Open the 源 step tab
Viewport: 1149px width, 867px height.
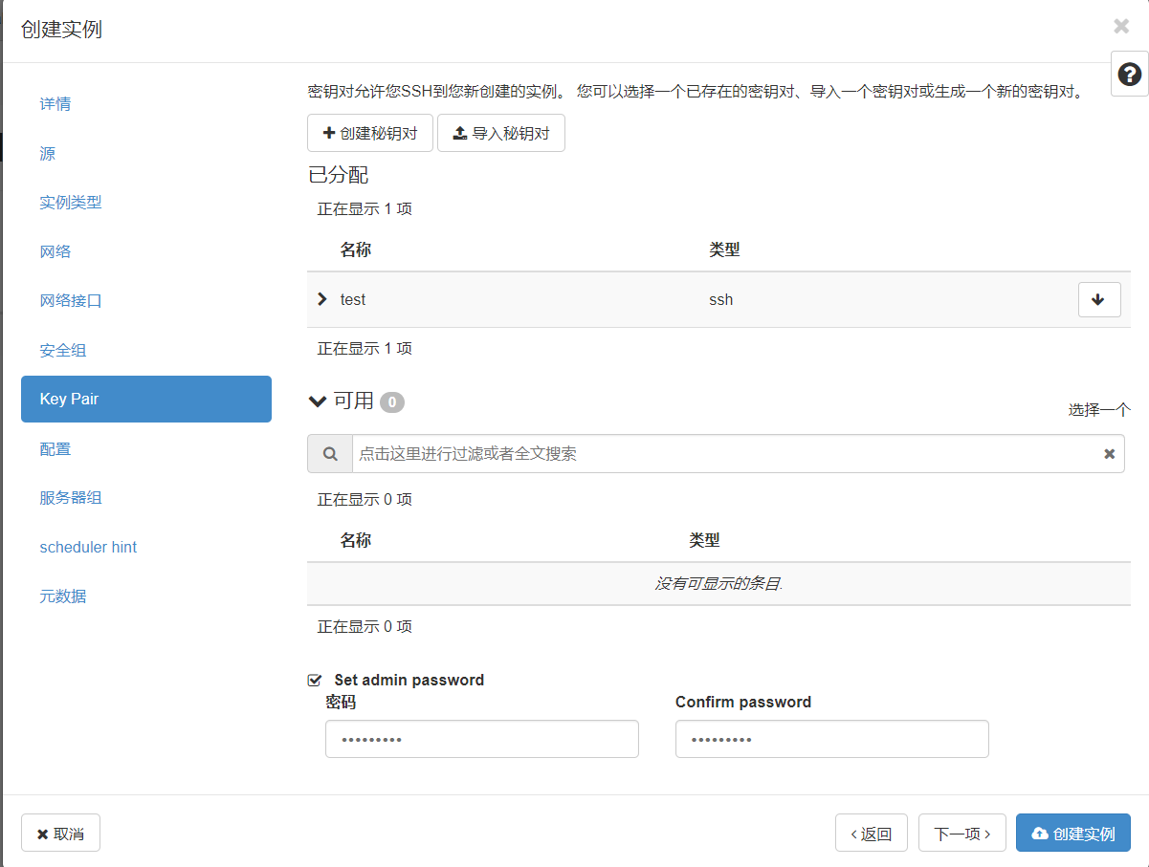point(146,153)
